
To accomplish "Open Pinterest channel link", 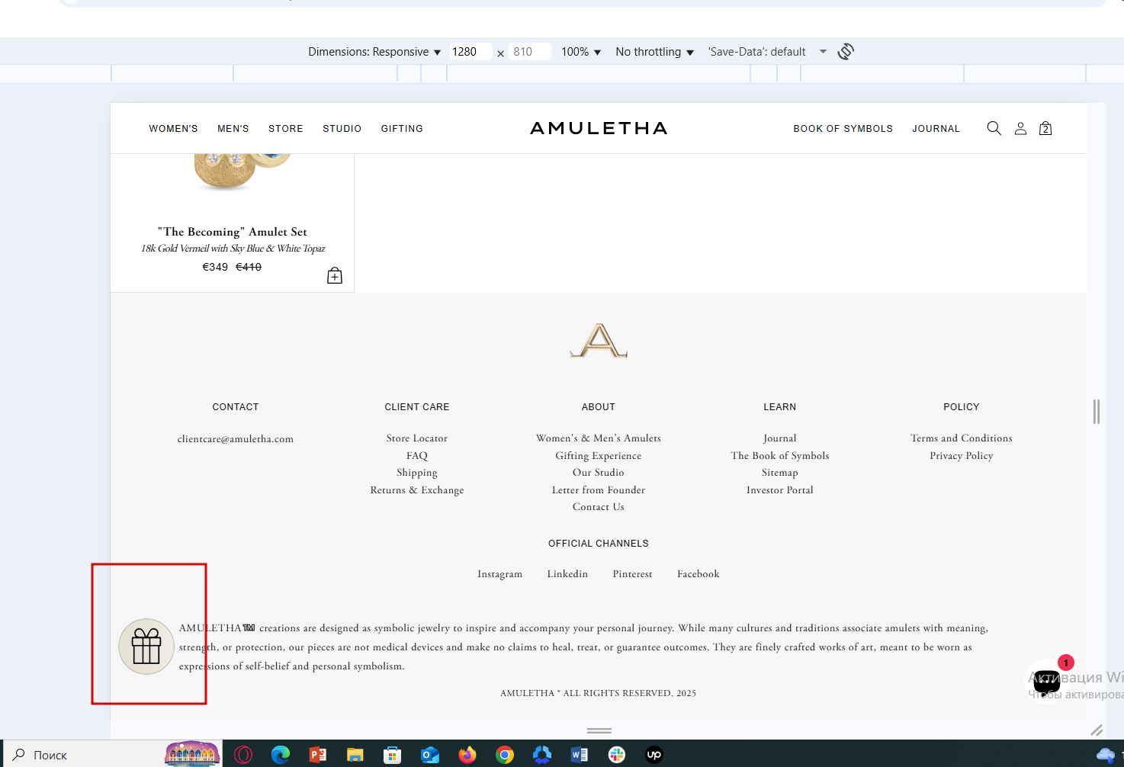I will tap(633, 574).
